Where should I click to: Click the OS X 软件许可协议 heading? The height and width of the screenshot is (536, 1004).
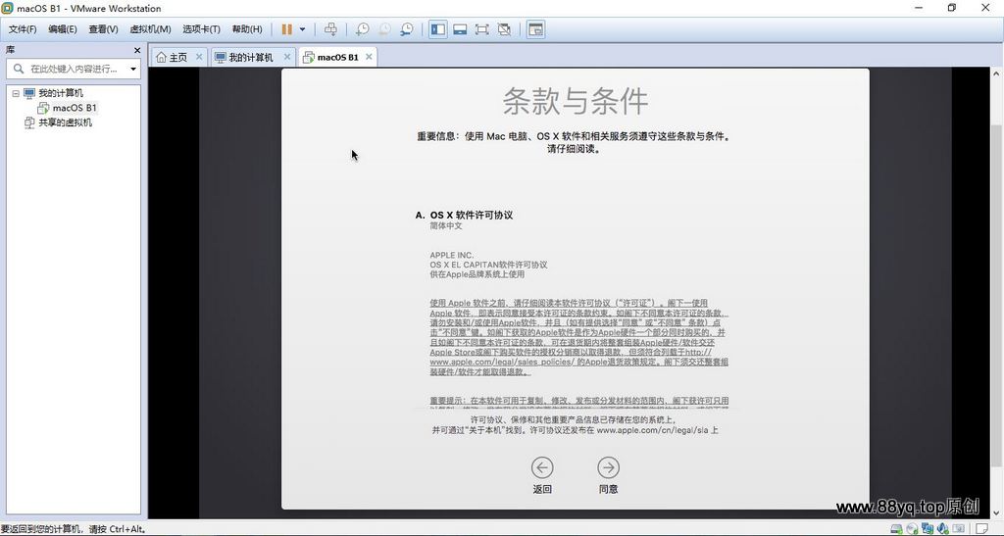pyautogui.click(x=472, y=215)
